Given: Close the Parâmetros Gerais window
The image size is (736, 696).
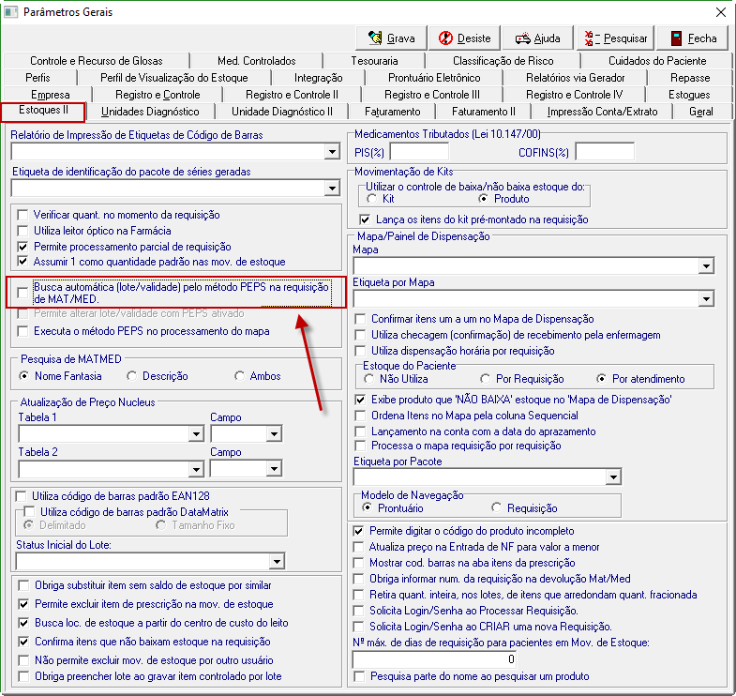Looking at the screenshot, I should (721, 12).
